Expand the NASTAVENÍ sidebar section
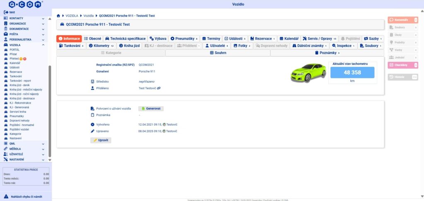Image resolution: width=424 pixels, height=201 pixels. (43, 159)
